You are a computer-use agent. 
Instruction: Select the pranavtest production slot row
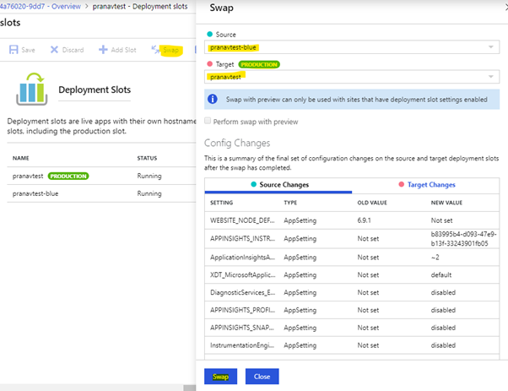tap(25, 176)
